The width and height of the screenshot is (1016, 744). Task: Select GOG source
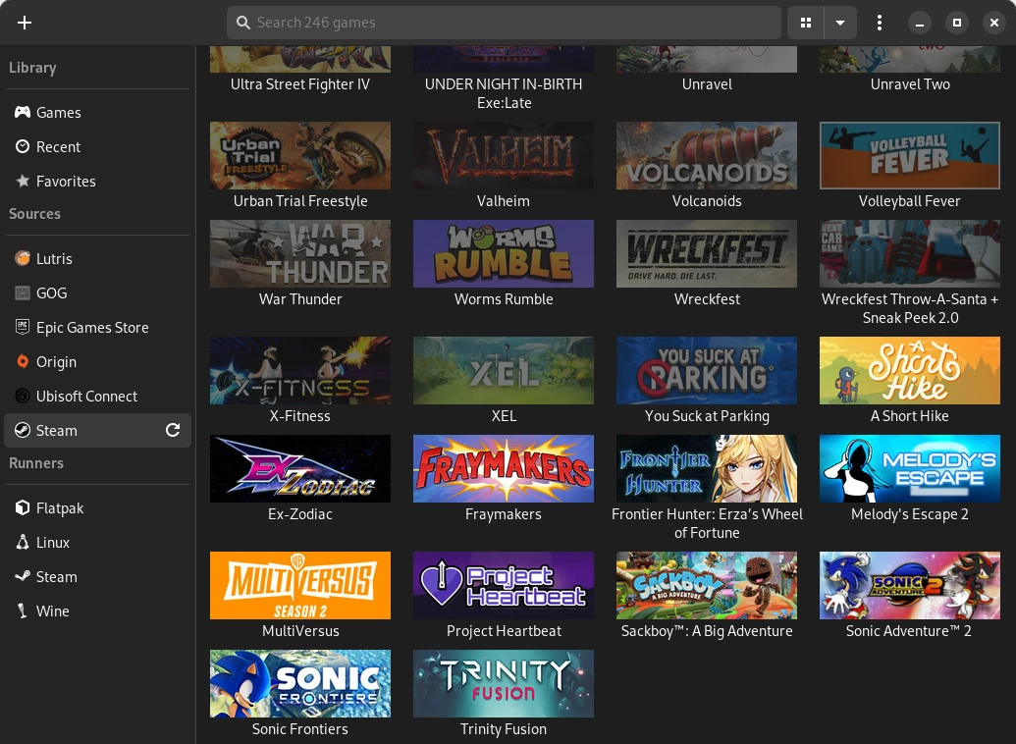point(97,292)
